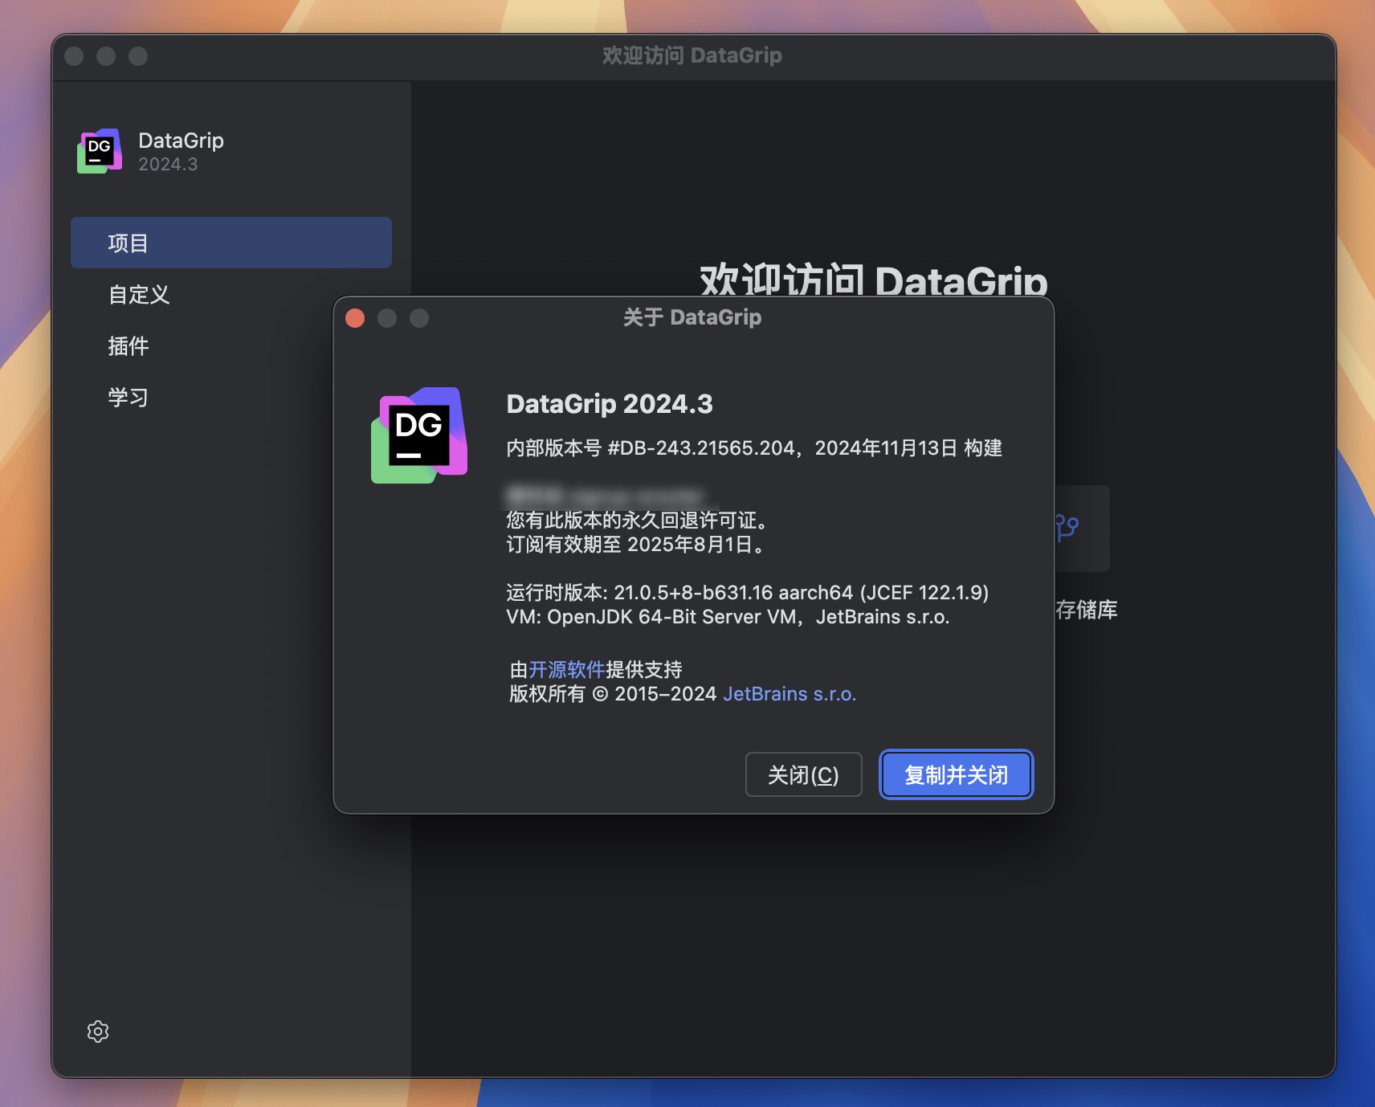Image resolution: width=1375 pixels, height=1107 pixels.
Task: Click the 2024.3 version under DataGrip sidebar
Action: (168, 164)
